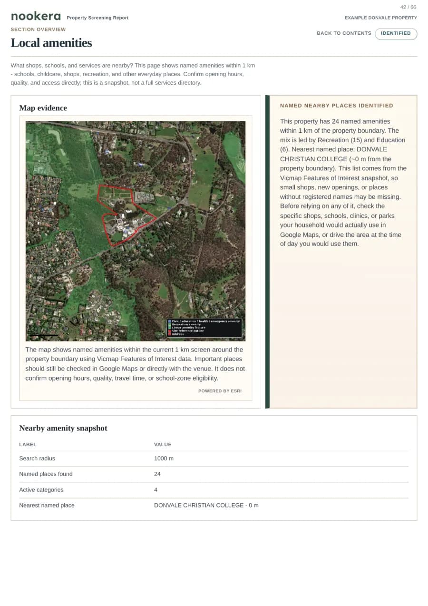
Task: Click the Active categories row
Action: pos(214,490)
